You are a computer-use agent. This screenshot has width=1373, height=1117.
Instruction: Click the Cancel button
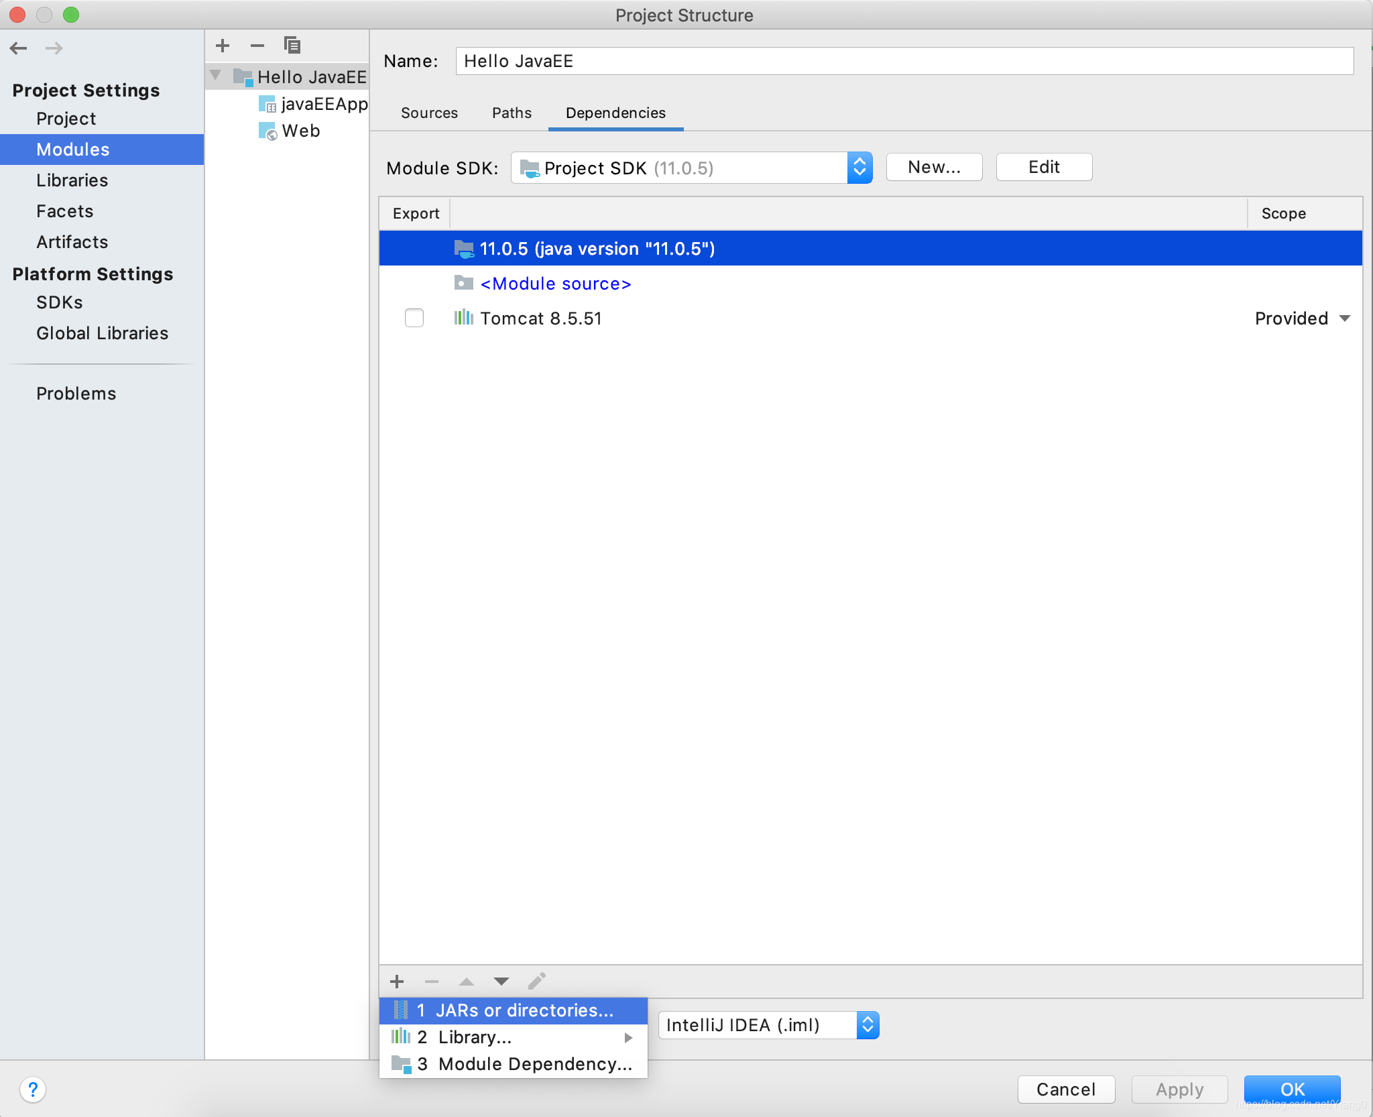point(1066,1090)
